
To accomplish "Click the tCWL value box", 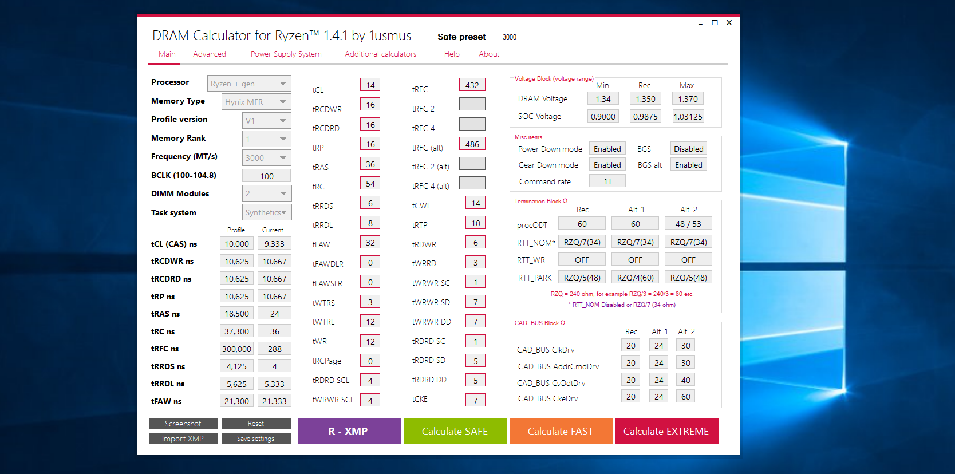I will click(476, 203).
